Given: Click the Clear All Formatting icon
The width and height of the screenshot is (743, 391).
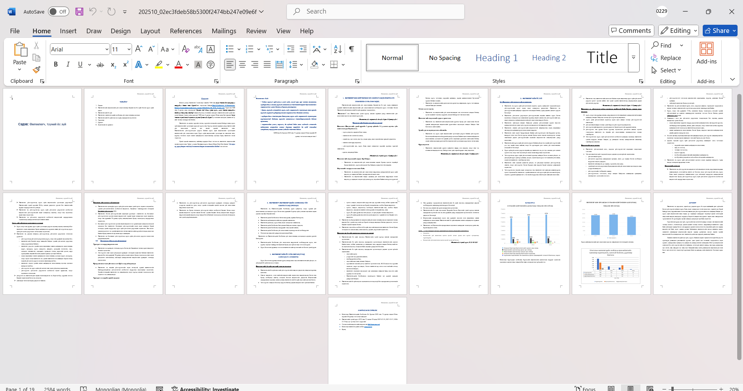Looking at the screenshot, I should pyautogui.click(x=185, y=49).
